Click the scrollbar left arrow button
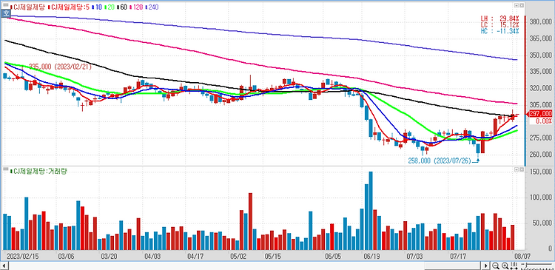Image resolution: width=555 pixels, height=270 pixels. 4,266
